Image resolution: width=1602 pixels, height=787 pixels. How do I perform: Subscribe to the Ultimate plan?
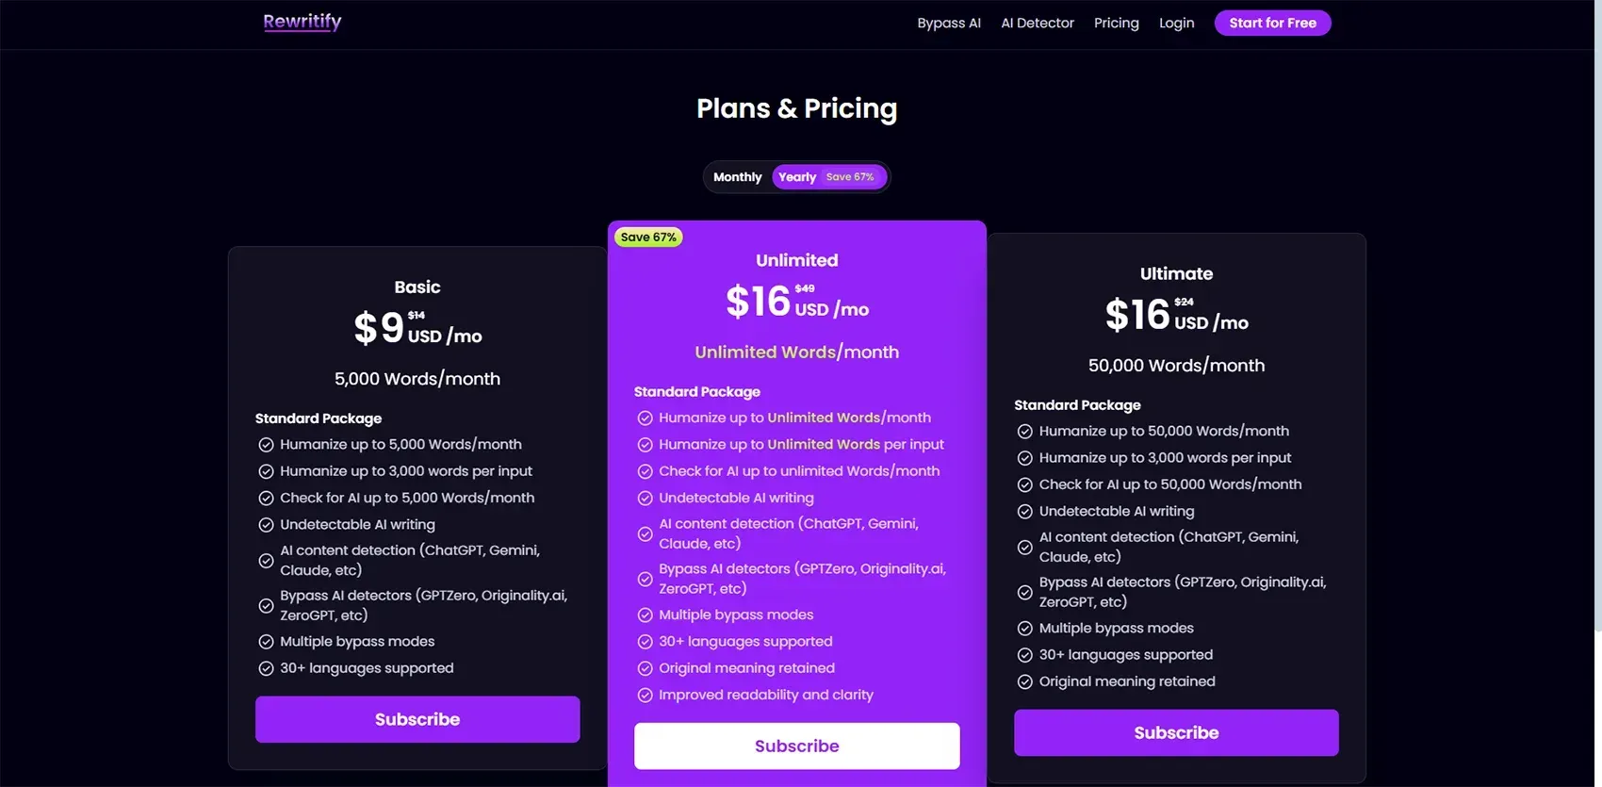point(1176,732)
